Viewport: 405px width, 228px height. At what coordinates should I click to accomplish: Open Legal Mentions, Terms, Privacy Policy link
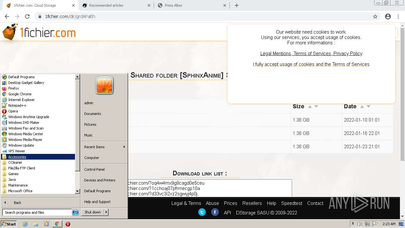pyautogui.click(x=311, y=54)
